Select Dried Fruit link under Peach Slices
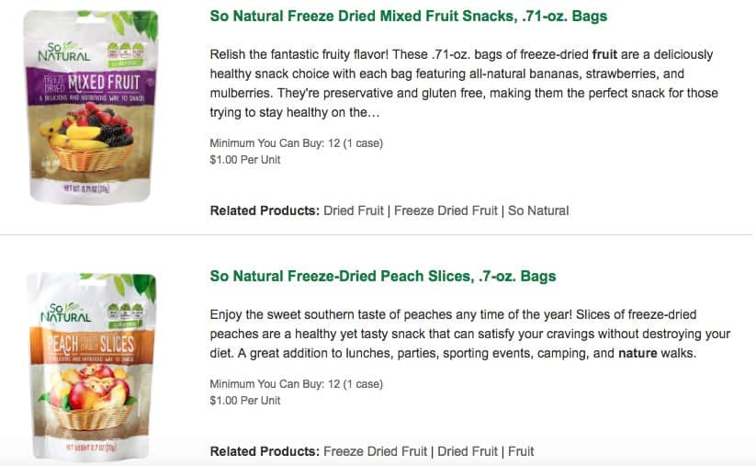This screenshot has height=466, width=756. pyautogui.click(x=468, y=451)
